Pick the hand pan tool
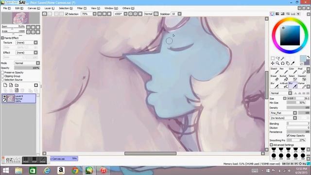 point(288,63)
